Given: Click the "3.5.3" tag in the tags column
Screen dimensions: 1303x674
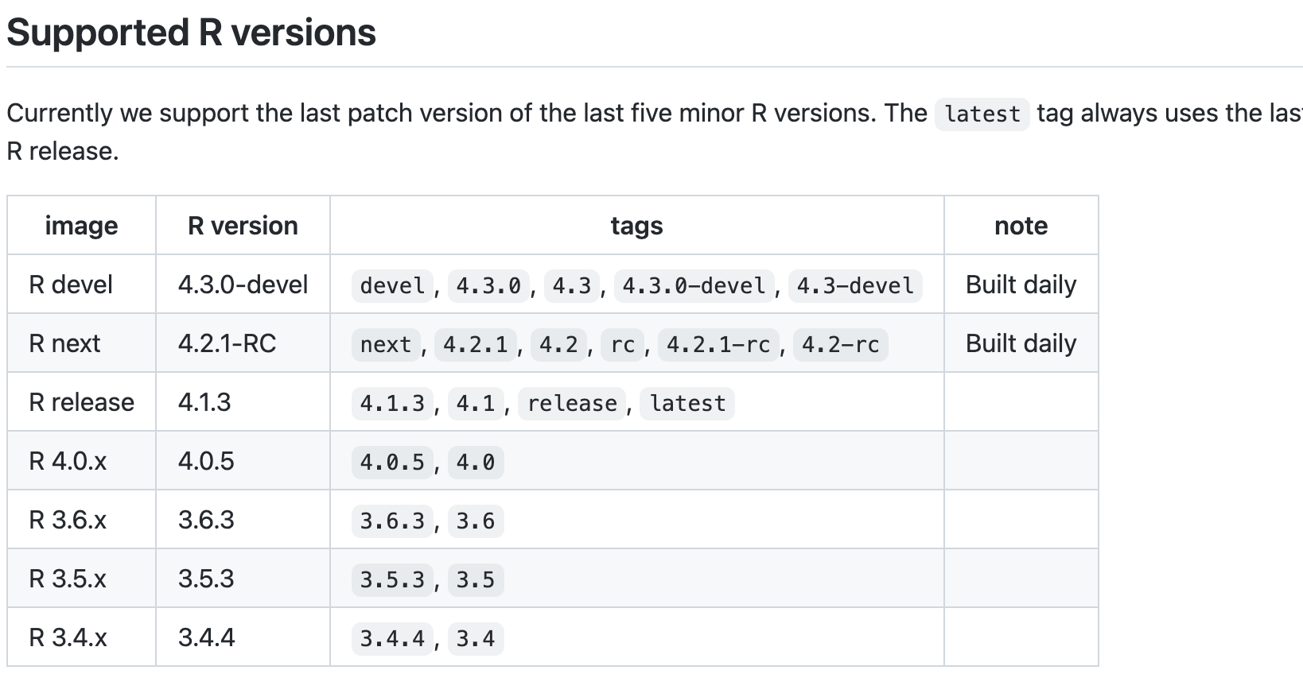Looking at the screenshot, I should [x=392, y=580].
